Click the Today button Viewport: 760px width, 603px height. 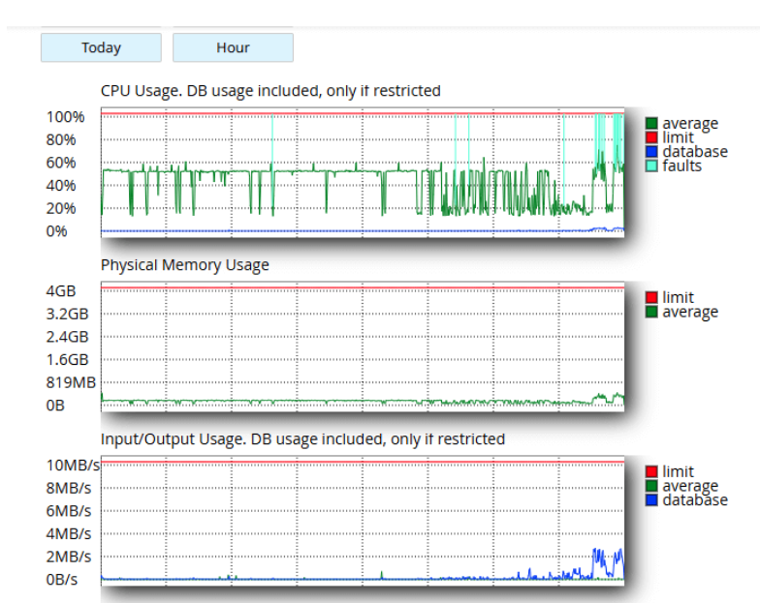tap(101, 47)
